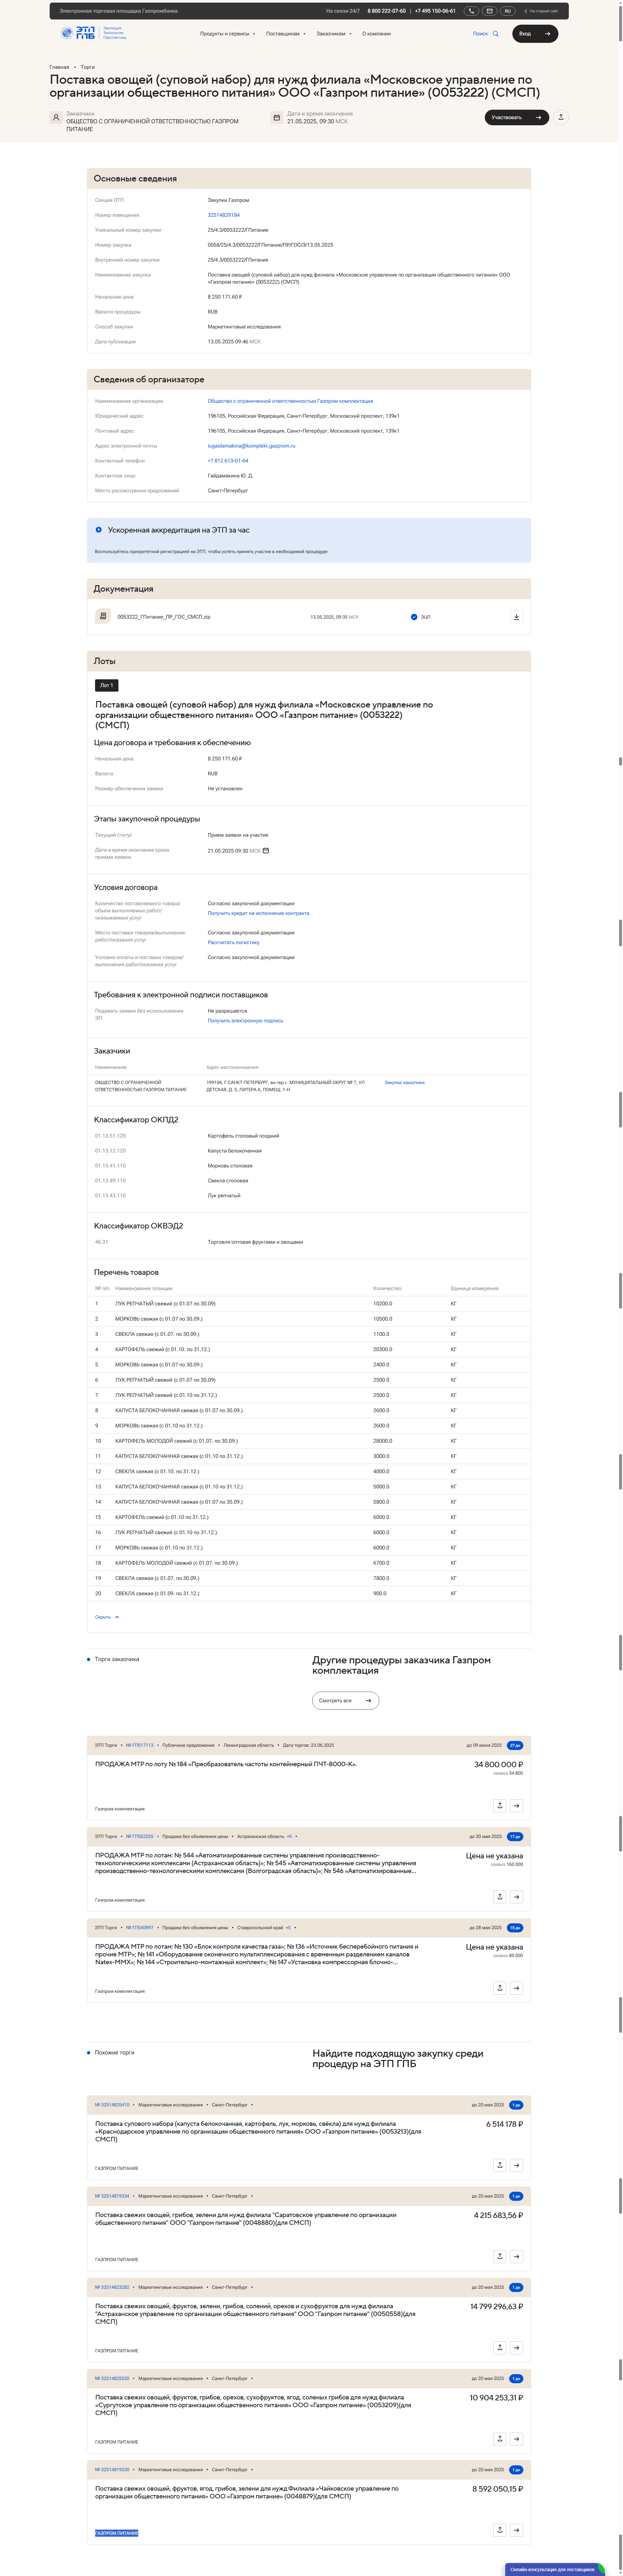The image size is (623, 2576).
Task: Download the 0053222_ГПитание zip file icon
Action: 516,617
